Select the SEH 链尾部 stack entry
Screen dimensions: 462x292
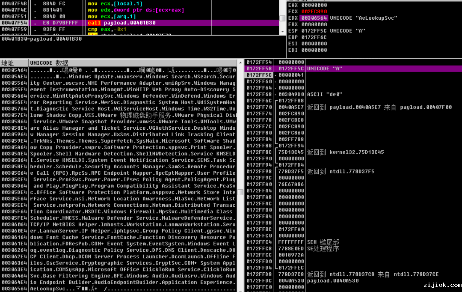(323, 242)
